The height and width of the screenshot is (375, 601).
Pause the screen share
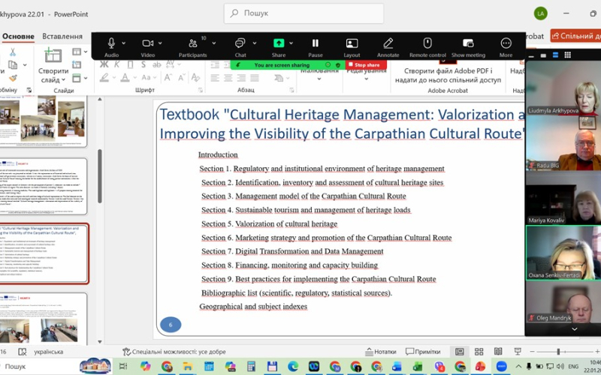pyautogui.click(x=316, y=43)
